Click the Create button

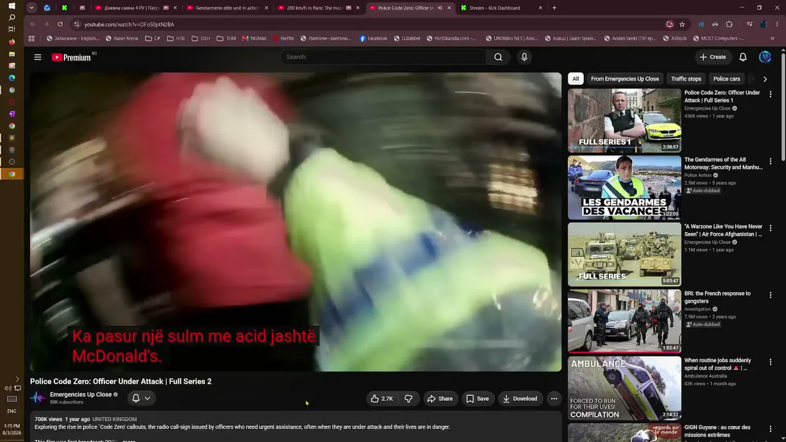tap(712, 57)
